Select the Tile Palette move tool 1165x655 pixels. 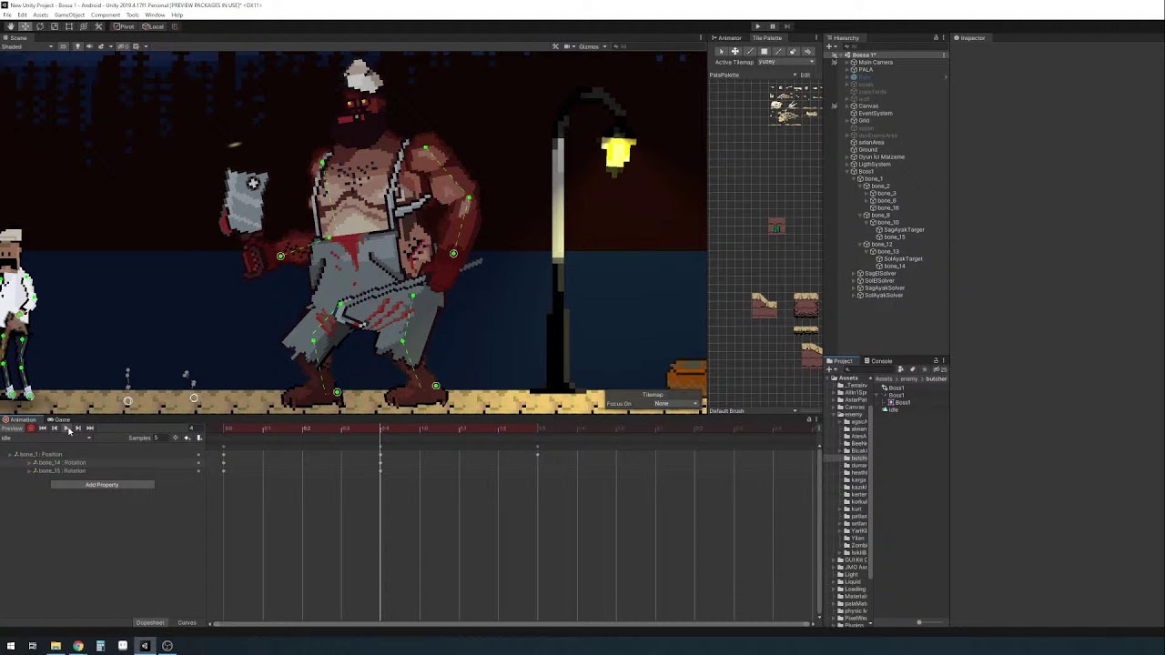pyautogui.click(x=735, y=51)
